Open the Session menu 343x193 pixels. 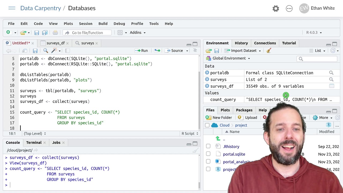(x=85, y=24)
